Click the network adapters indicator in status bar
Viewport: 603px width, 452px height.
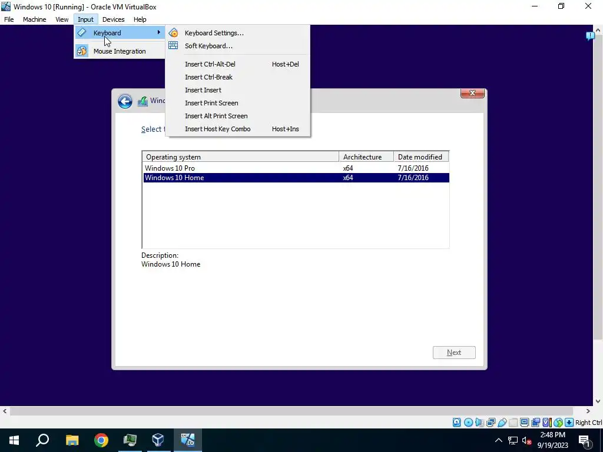[x=491, y=423]
